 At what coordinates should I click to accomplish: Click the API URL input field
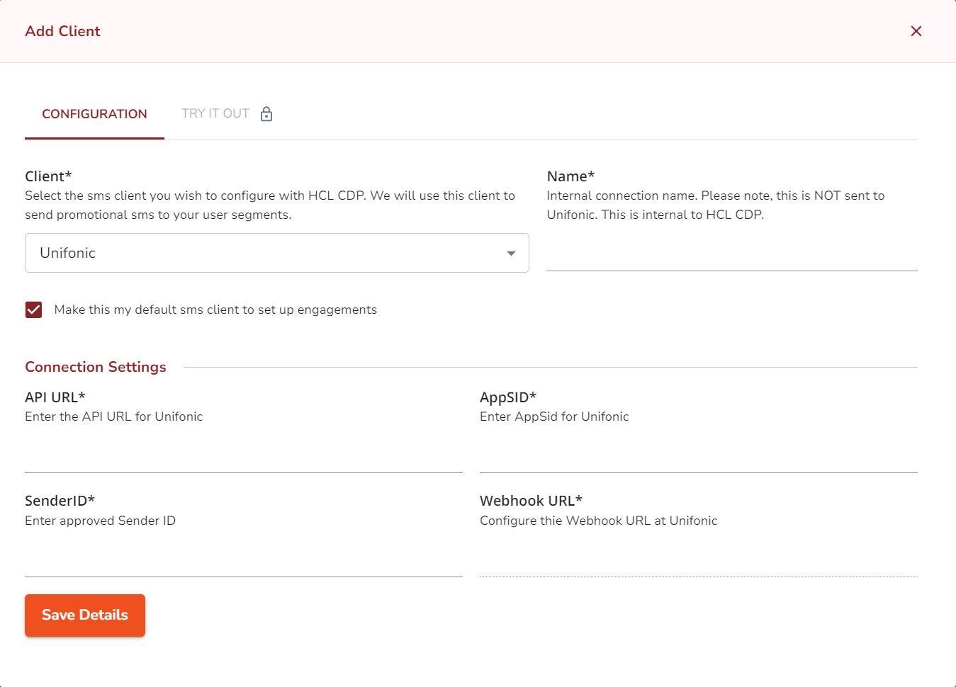pos(243,458)
